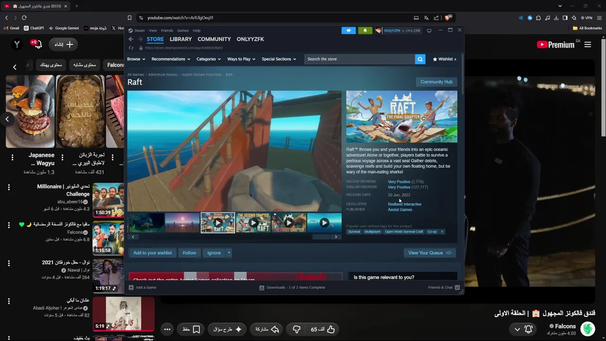
Task: Click the YouTube Ask sparkle button
Action: [x=227, y=329]
